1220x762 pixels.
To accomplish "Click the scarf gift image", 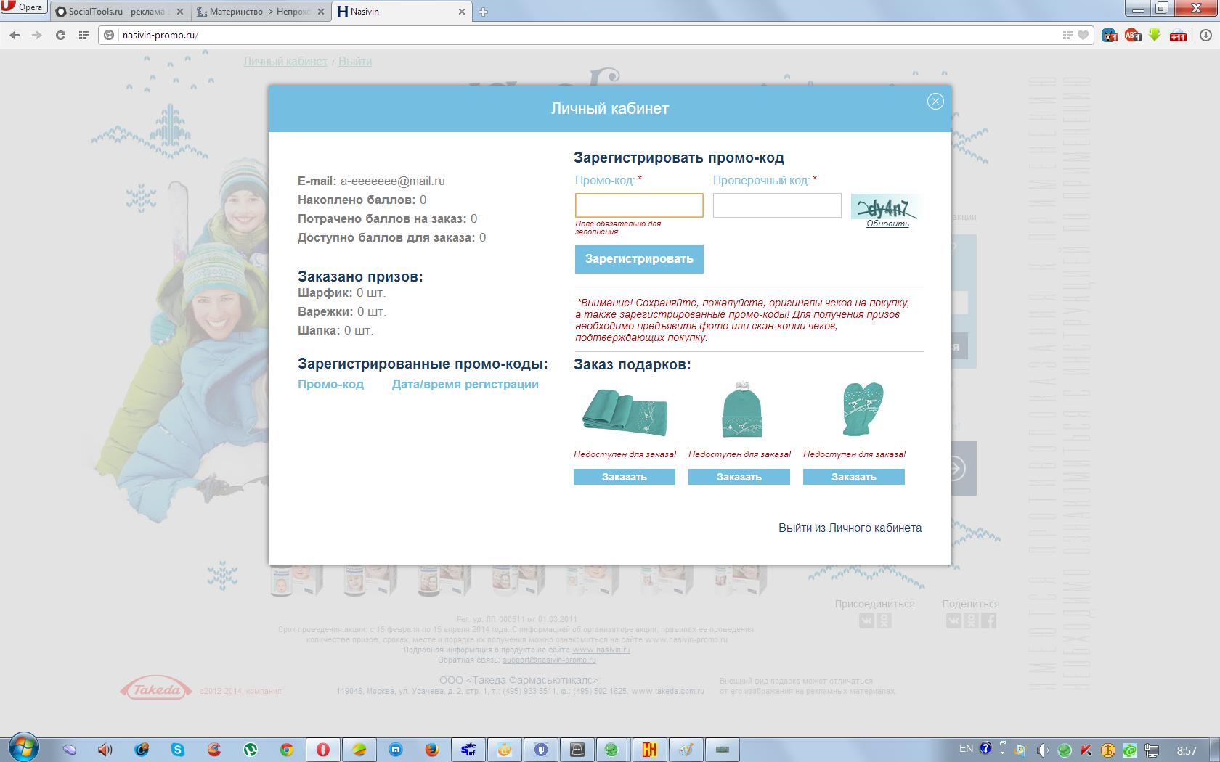I will point(625,411).
